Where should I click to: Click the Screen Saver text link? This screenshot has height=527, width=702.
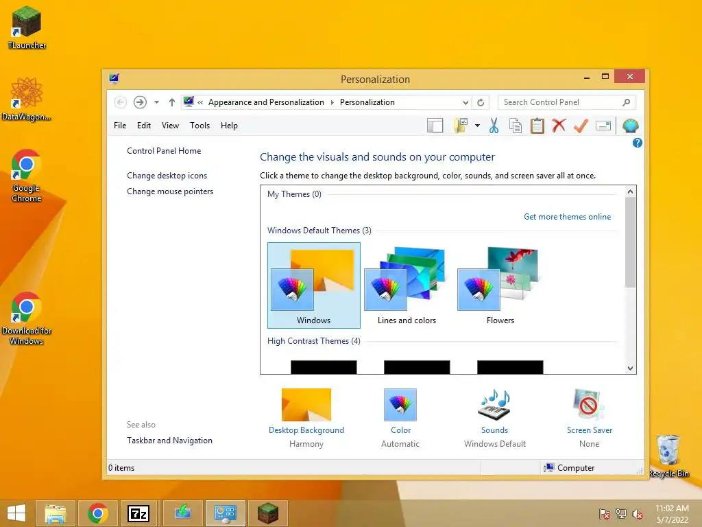[589, 430]
